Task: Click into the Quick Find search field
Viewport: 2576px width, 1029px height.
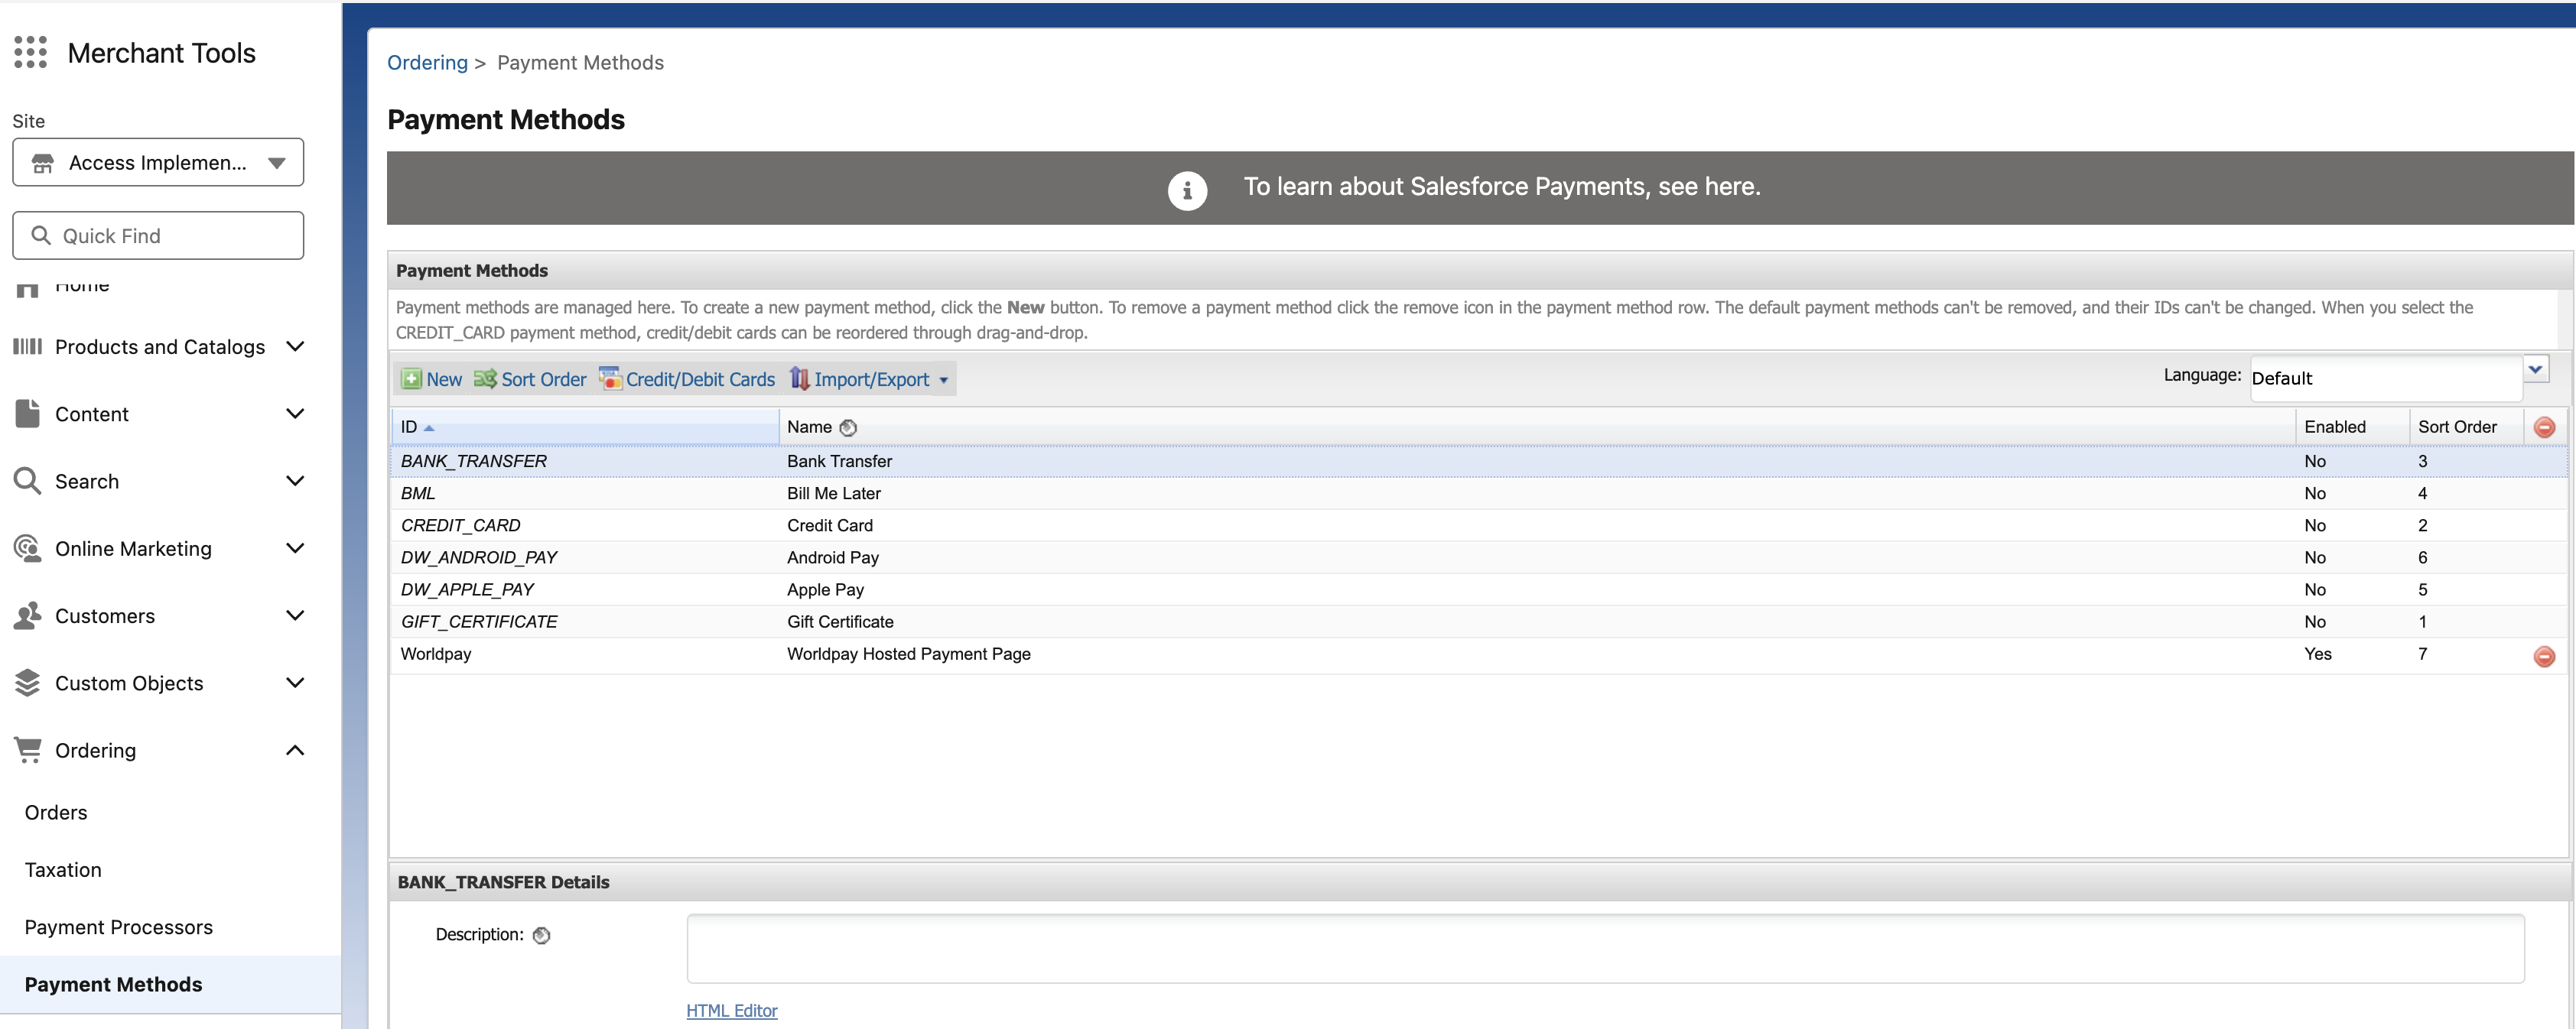Action: point(170,236)
